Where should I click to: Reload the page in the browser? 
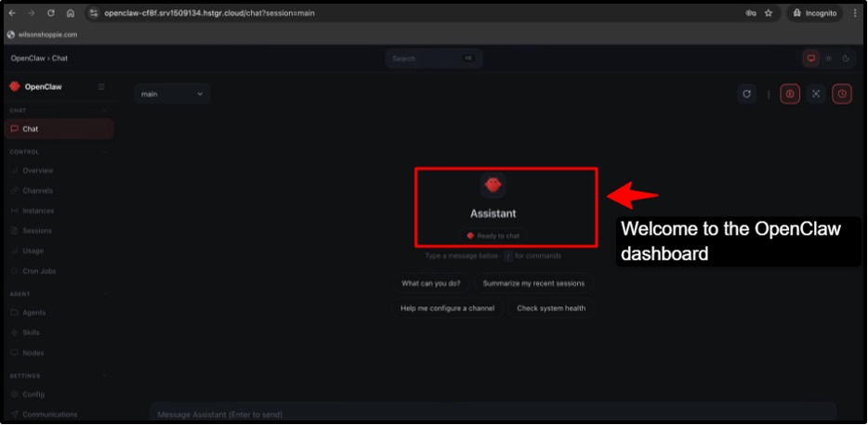[51, 13]
